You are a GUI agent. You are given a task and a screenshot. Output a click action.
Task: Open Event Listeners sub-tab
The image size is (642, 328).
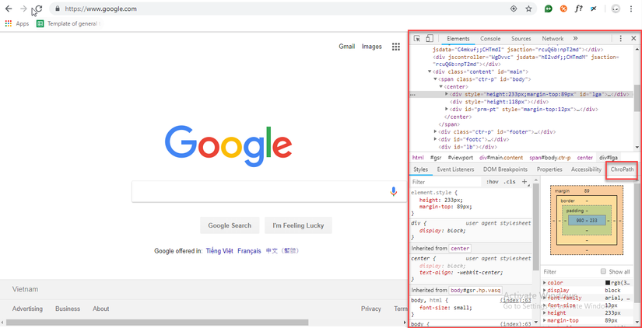455,169
